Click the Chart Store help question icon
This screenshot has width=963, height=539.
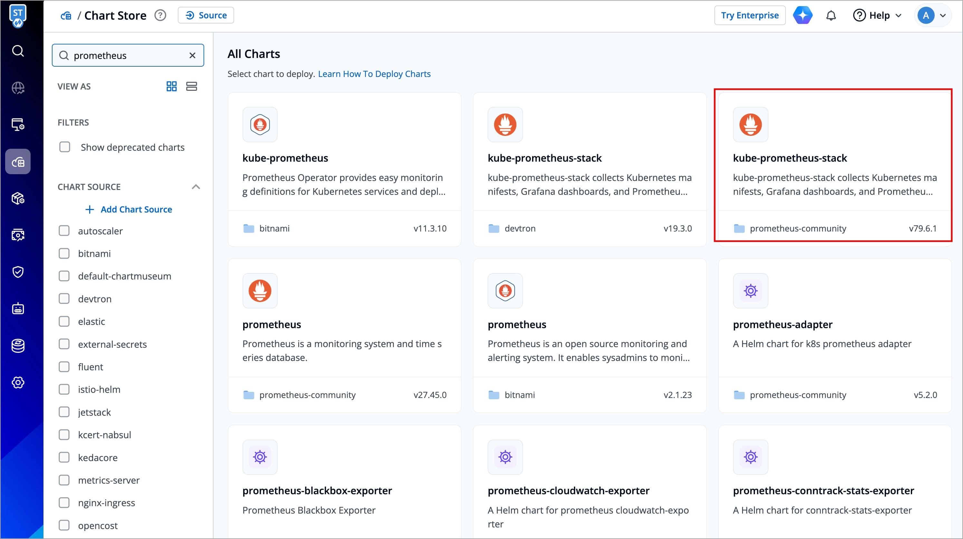point(160,15)
